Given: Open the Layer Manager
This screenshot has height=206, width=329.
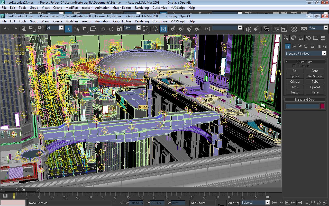Looking at the screenshot, I should (266, 29).
